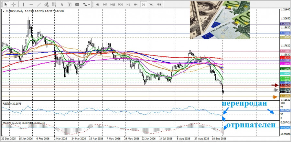This screenshot has height=142, width=291.
Task: Click the 15 Jan 2026 date label
Action: click(26, 138)
